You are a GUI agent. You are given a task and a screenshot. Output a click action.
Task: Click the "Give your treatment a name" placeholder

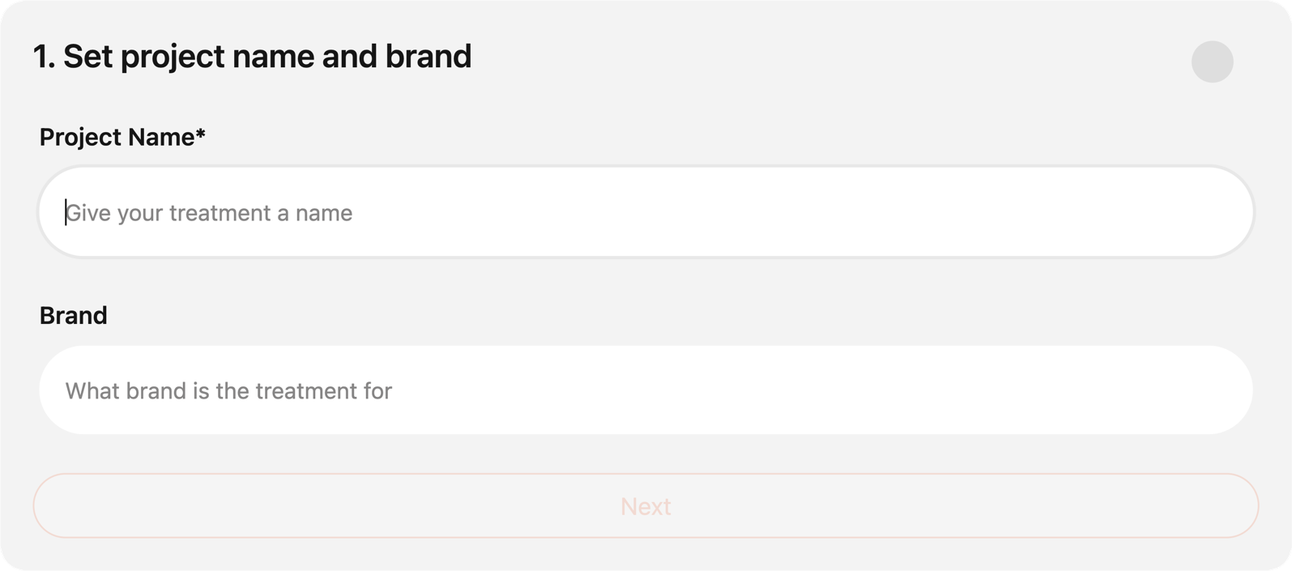[209, 213]
